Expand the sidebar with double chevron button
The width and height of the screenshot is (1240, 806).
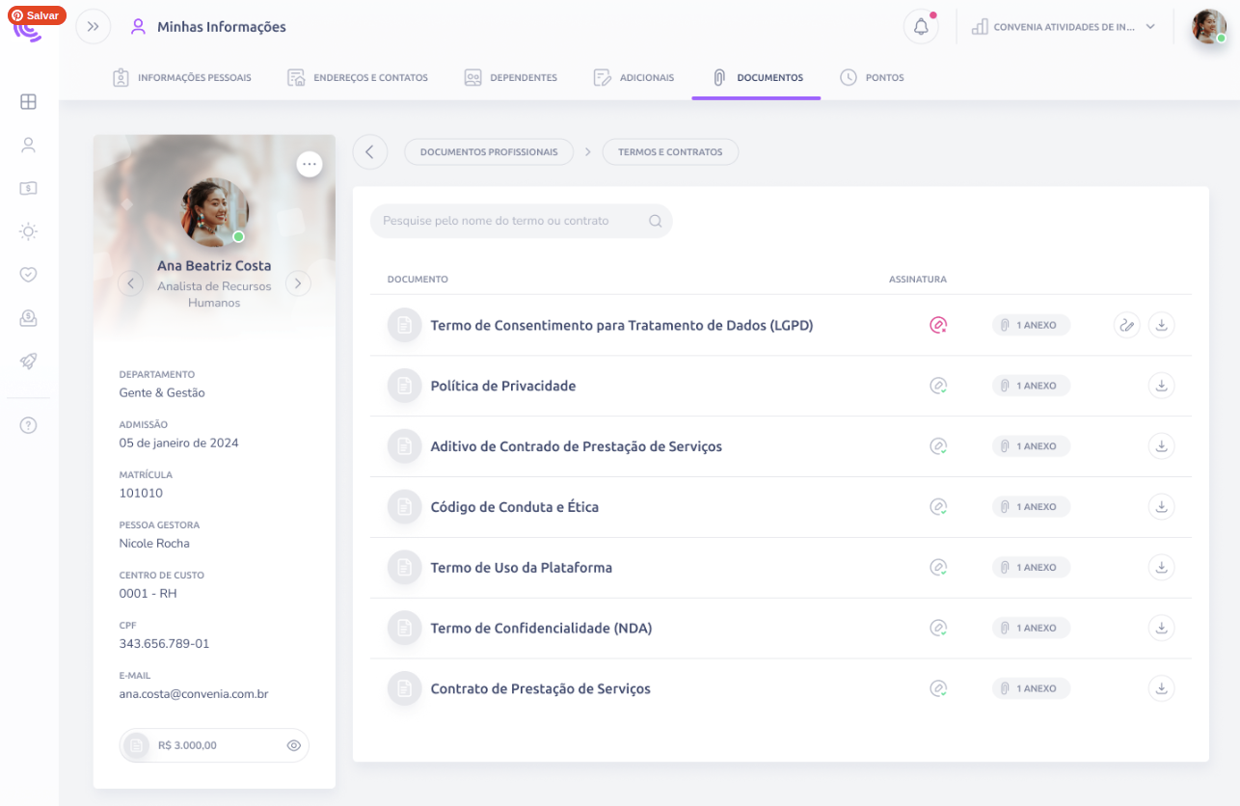coord(94,27)
